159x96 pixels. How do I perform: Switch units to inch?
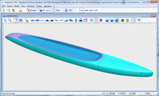coord(91,10)
